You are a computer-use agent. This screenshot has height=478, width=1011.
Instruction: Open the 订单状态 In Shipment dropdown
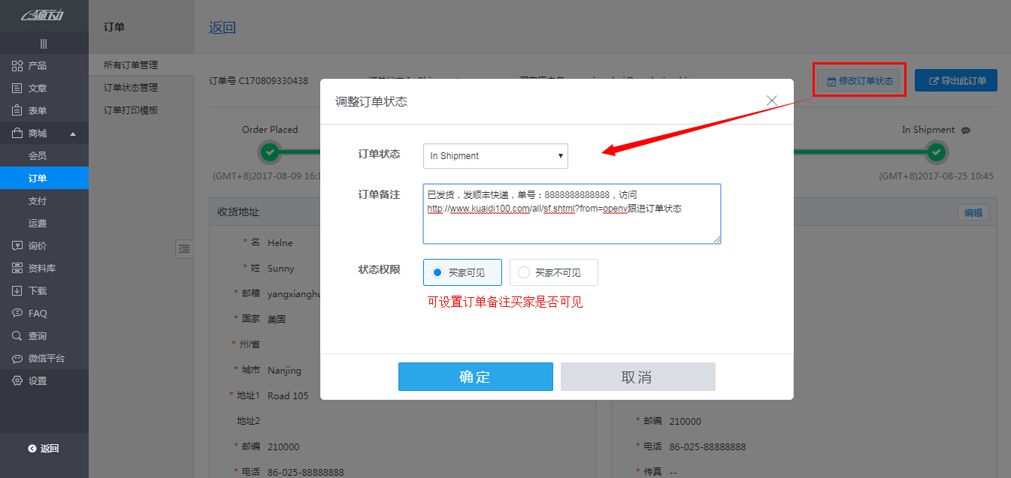point(495,155)
